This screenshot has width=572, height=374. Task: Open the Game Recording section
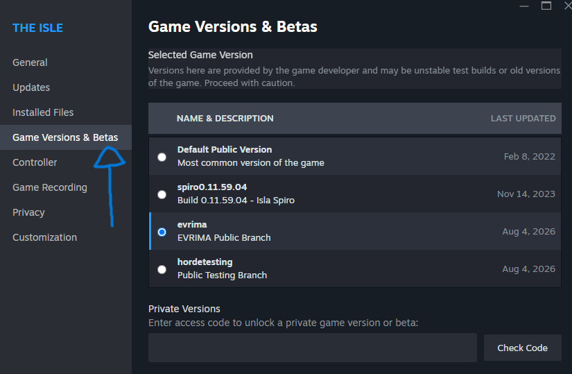(x=50, y=187)
